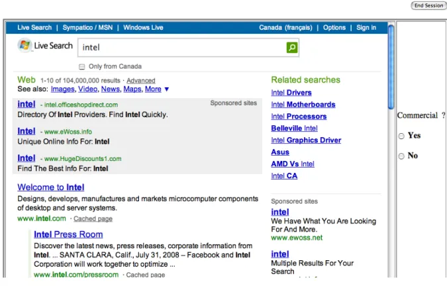Open the HugeDiscounts1.com sponsored Intel link

[26, 158]
